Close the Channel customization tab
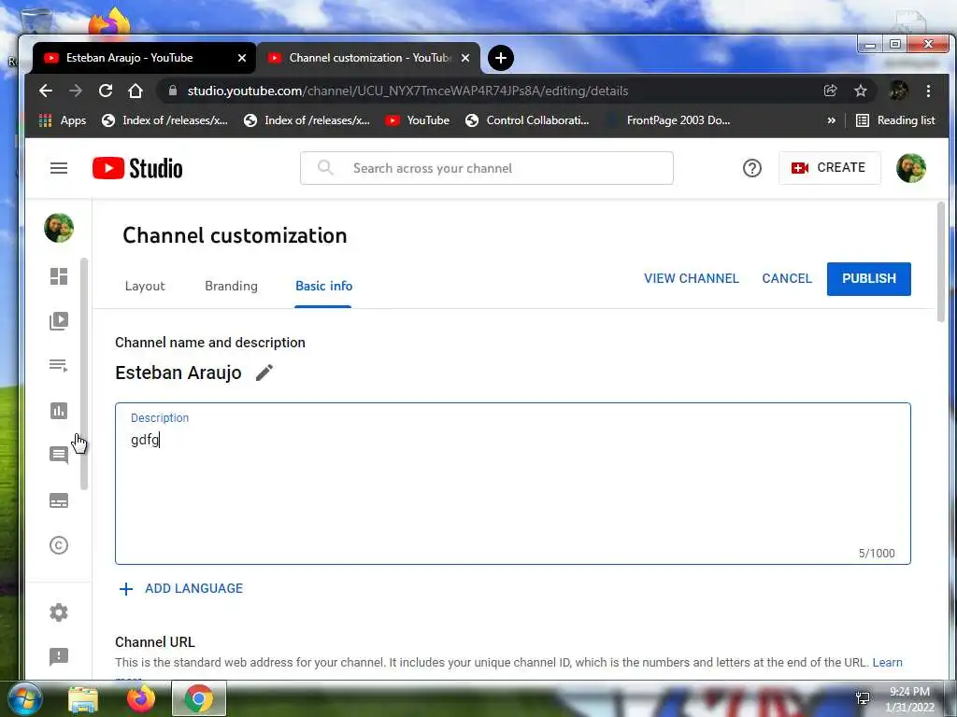Viewport: 957px width, 717px height. pos(465,58)
